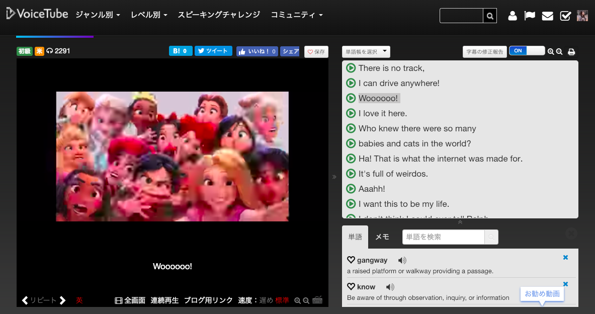Image resolution: width=595 pixels, height=314 pixels.
Task: Zoom out subtitle text size
Action: [559, 52]
